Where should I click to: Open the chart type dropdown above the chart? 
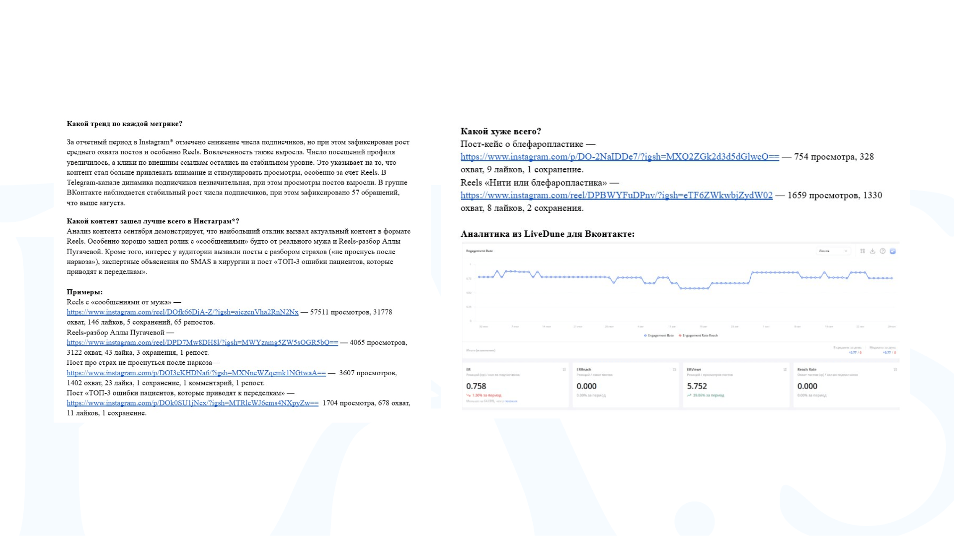(834, 251)
